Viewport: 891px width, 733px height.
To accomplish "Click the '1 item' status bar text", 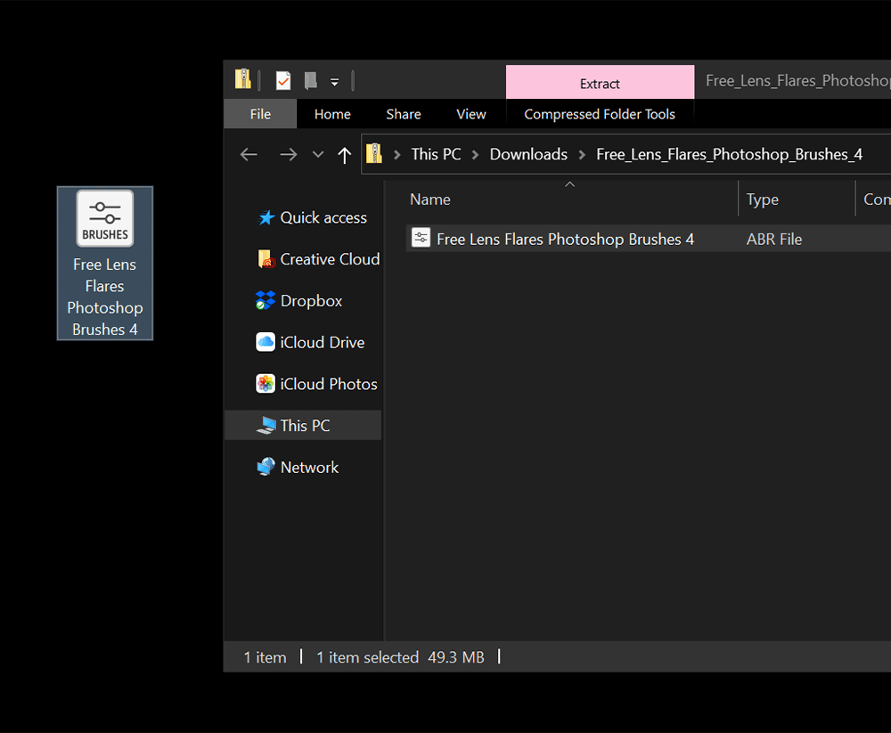I will (265, 657).
